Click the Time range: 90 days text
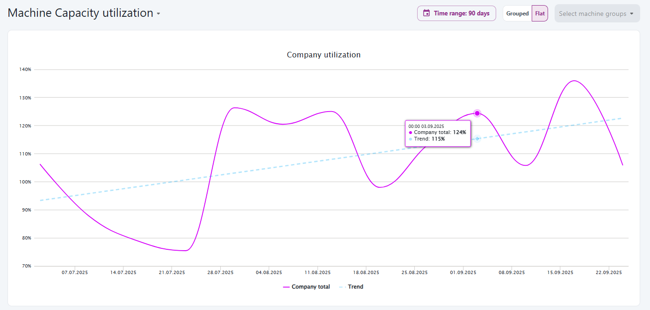650x310 pixels. coord(462,14)
